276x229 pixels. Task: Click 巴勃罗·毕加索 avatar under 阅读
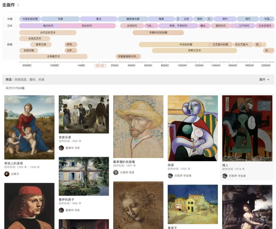click(x=170, y=176)
